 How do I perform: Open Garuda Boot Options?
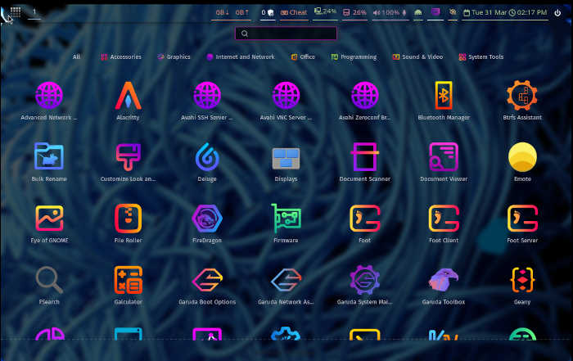(207, 281)
